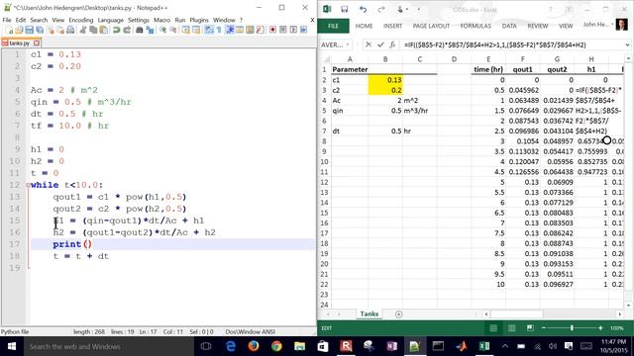The height and width of the screenshot is (356, 634).
Task: Save the file using Notepad++ Save icon
Action: 29,30
